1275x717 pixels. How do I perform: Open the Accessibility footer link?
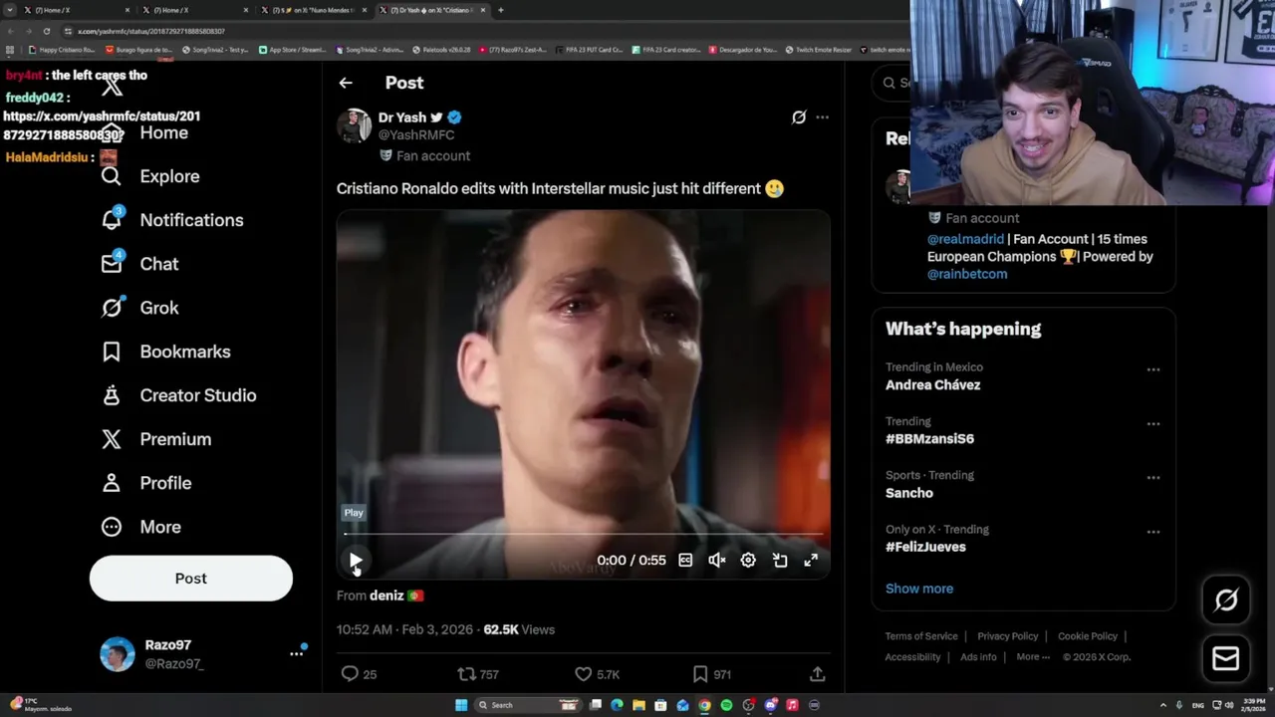(912, 657)
